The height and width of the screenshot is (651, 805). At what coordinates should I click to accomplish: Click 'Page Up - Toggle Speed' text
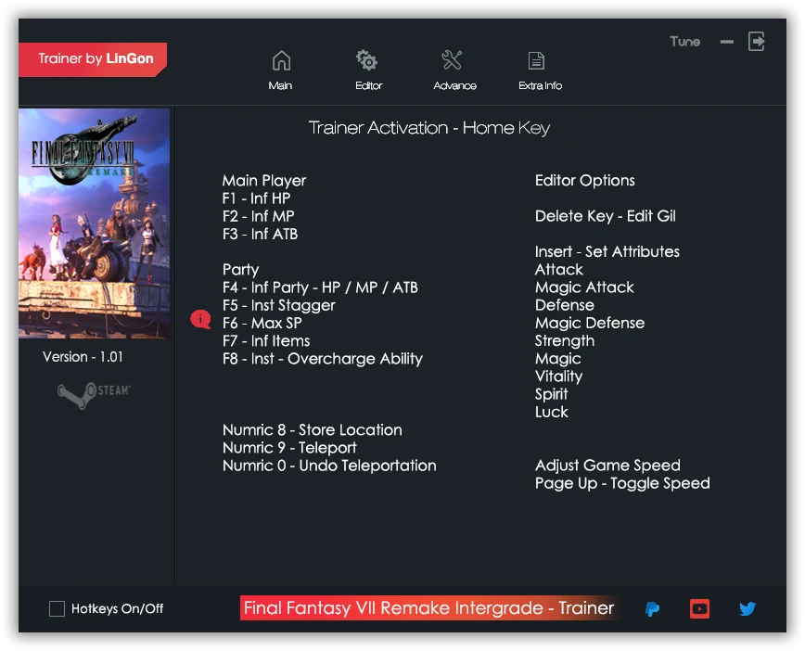coord(622,483)
